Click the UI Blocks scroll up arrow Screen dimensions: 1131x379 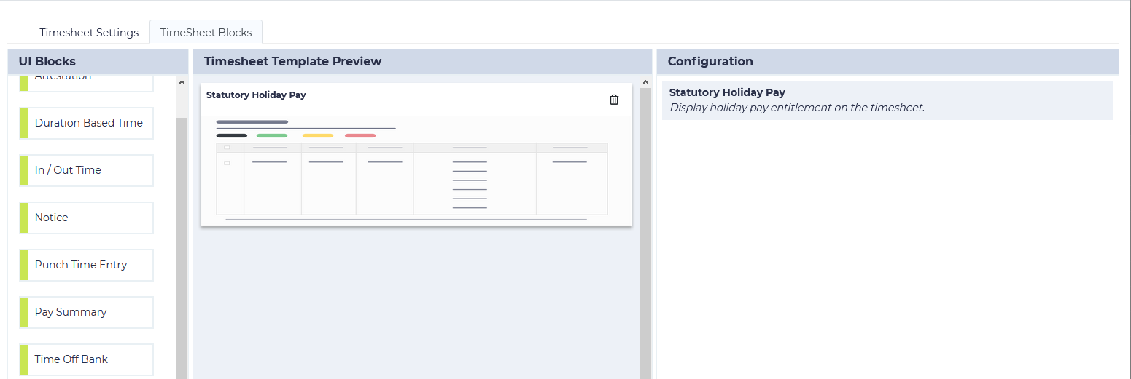point(182,83)
